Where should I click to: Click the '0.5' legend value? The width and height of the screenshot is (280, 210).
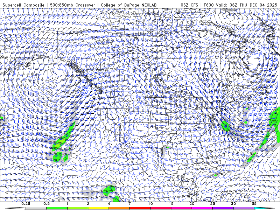[47, 204]
